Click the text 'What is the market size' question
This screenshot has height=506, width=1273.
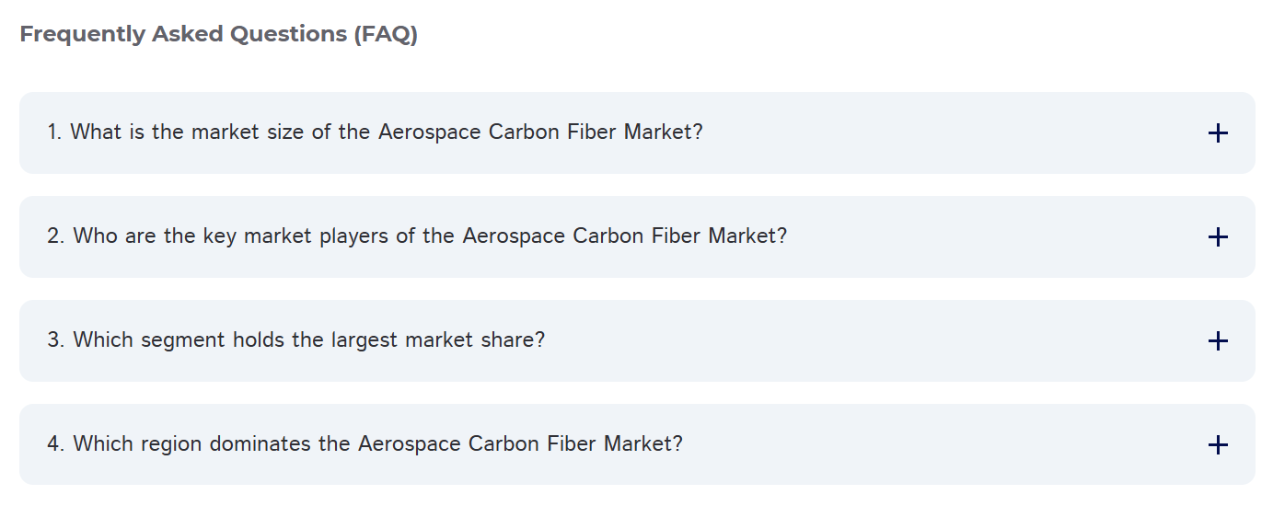375,132
